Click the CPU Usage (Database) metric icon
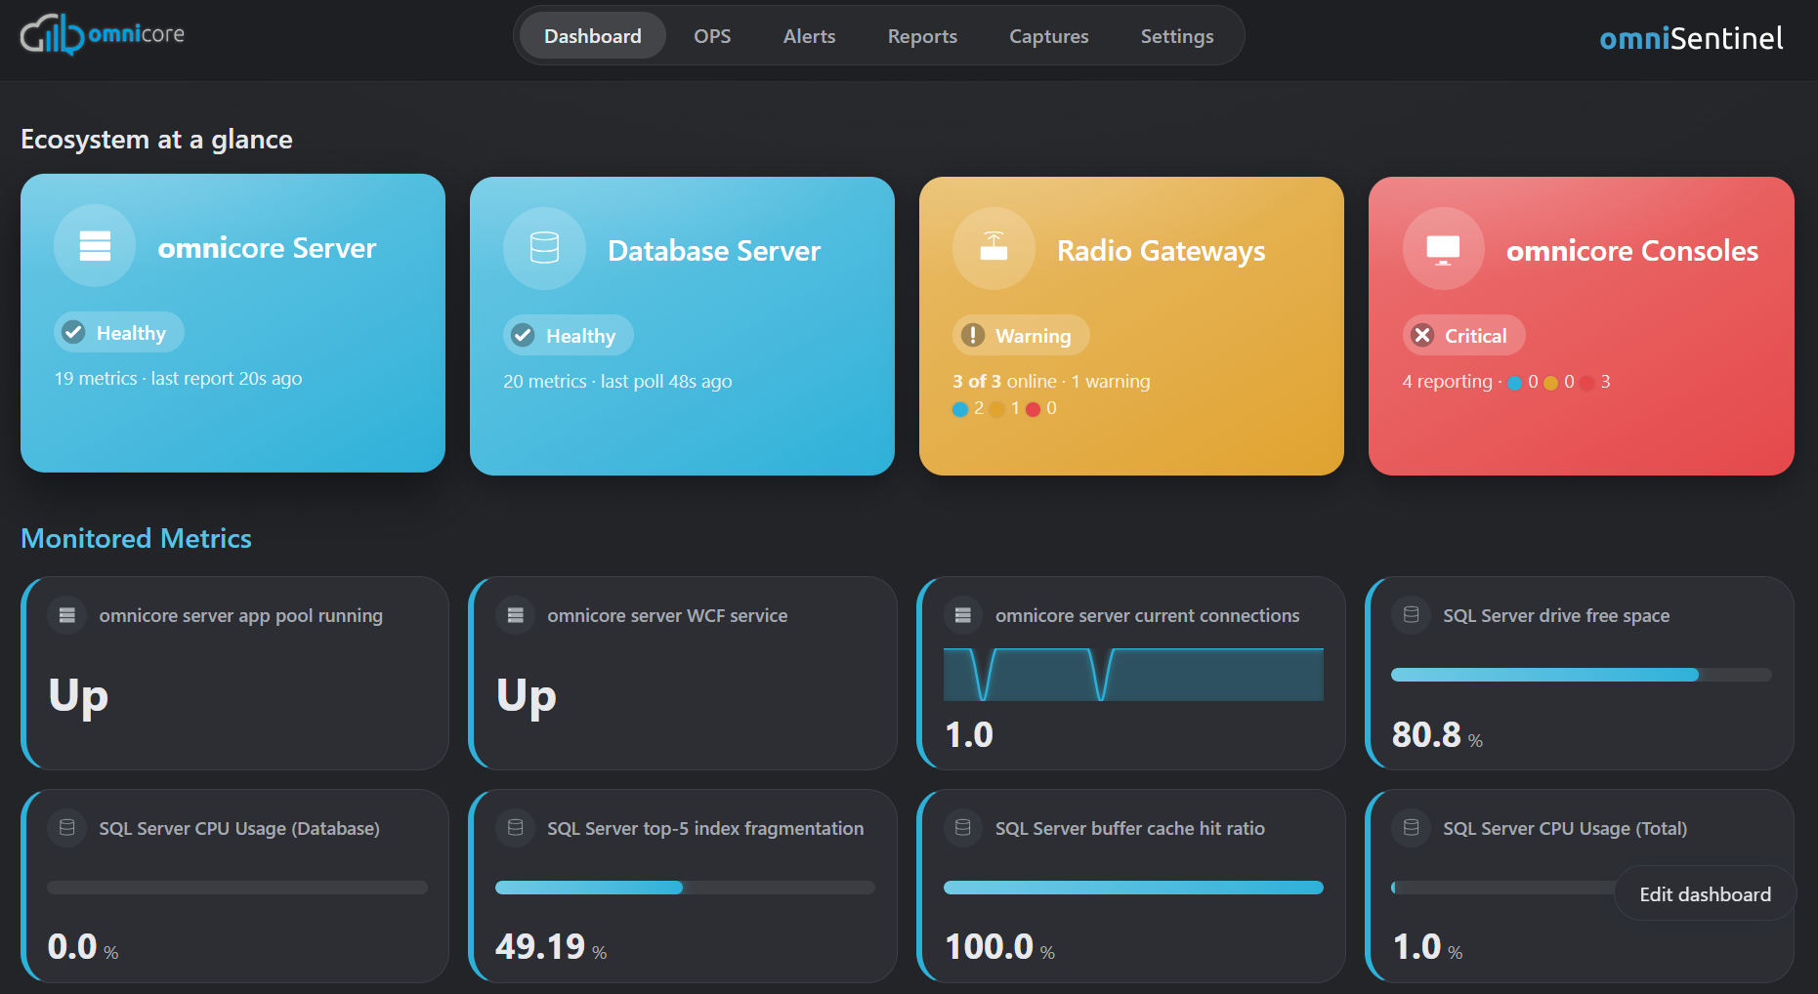1818x994 pixels. click(67, 828)
